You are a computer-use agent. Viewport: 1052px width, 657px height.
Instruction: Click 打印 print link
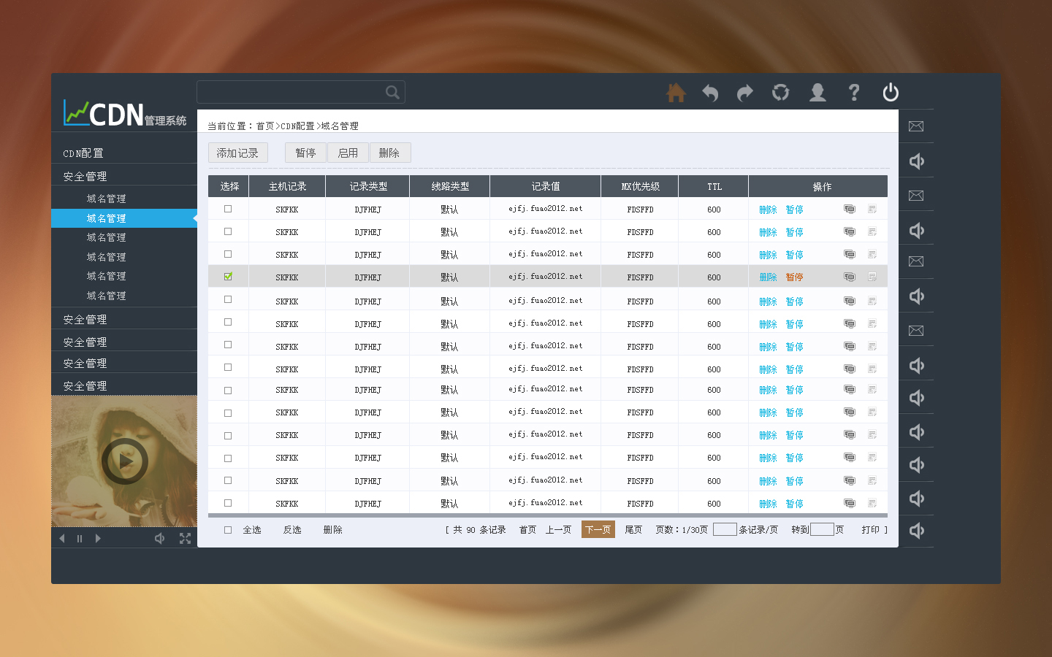(870, 530)
